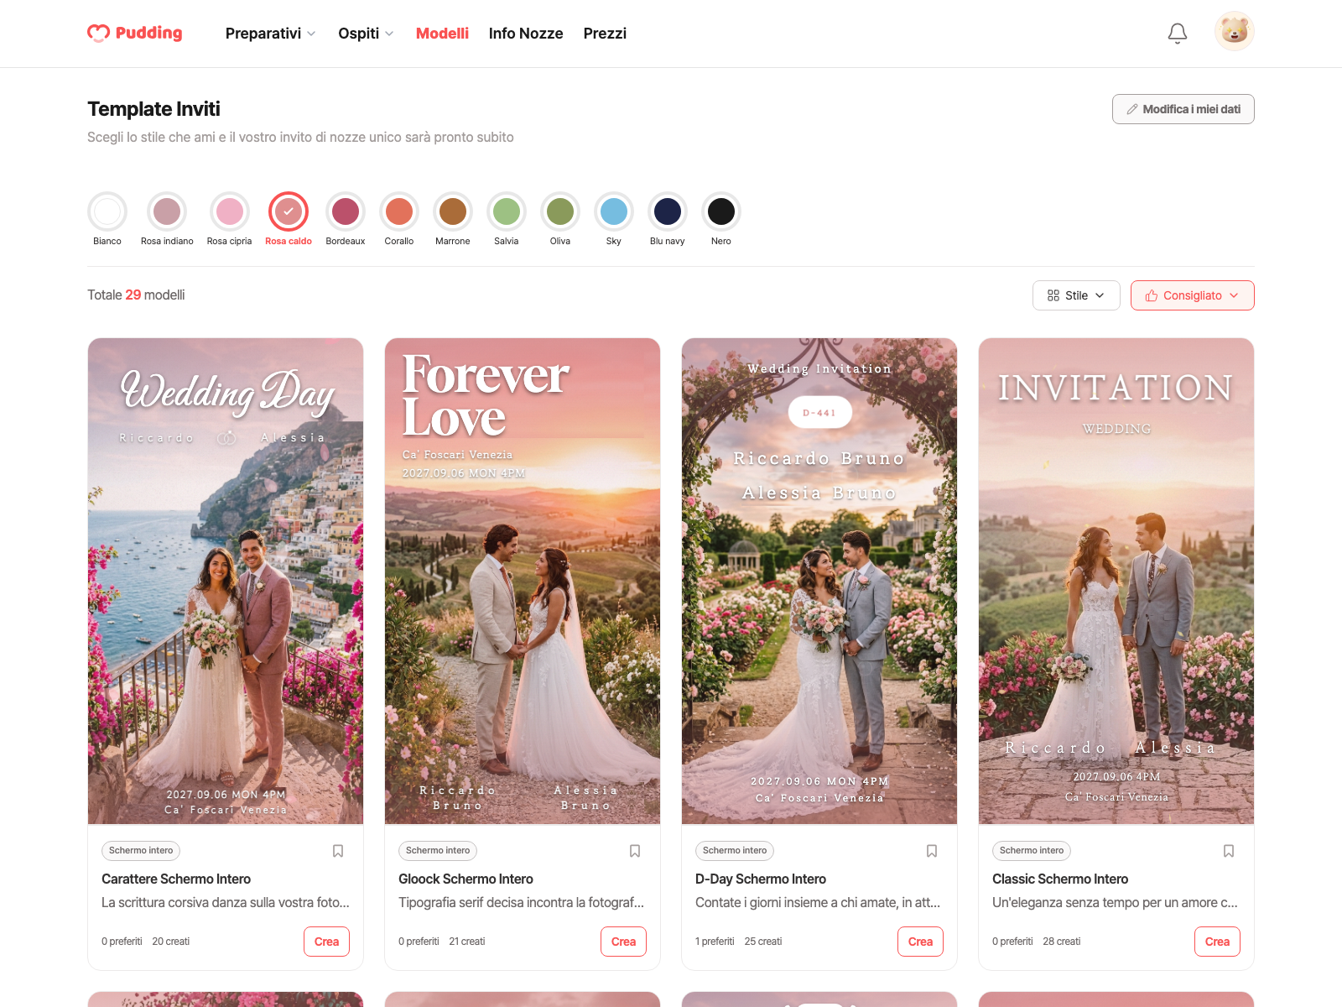Bookmark the D-Day Schermo Intero template

click(x=932, y=851)
